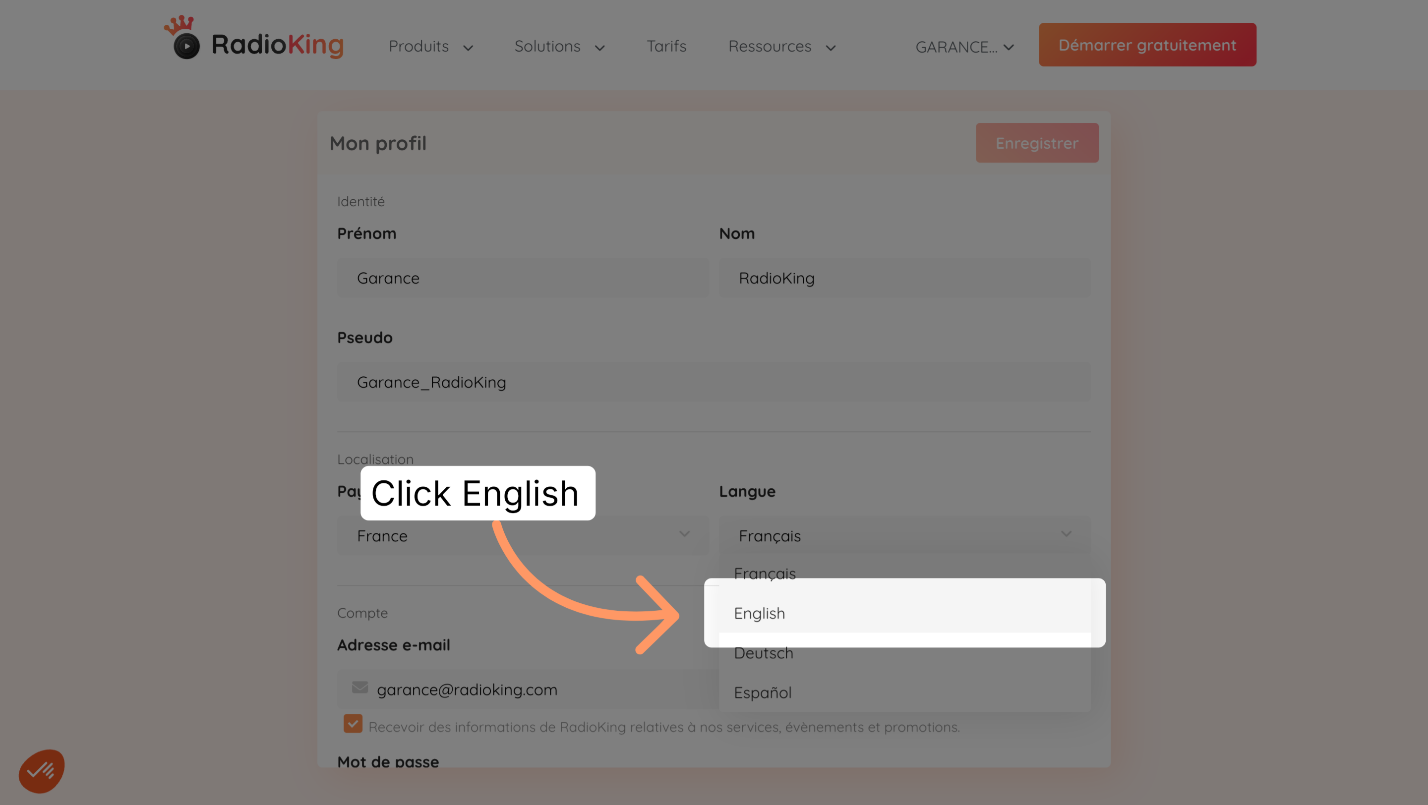
Task: Click the Langue label
Action: [x=747, y=491]
